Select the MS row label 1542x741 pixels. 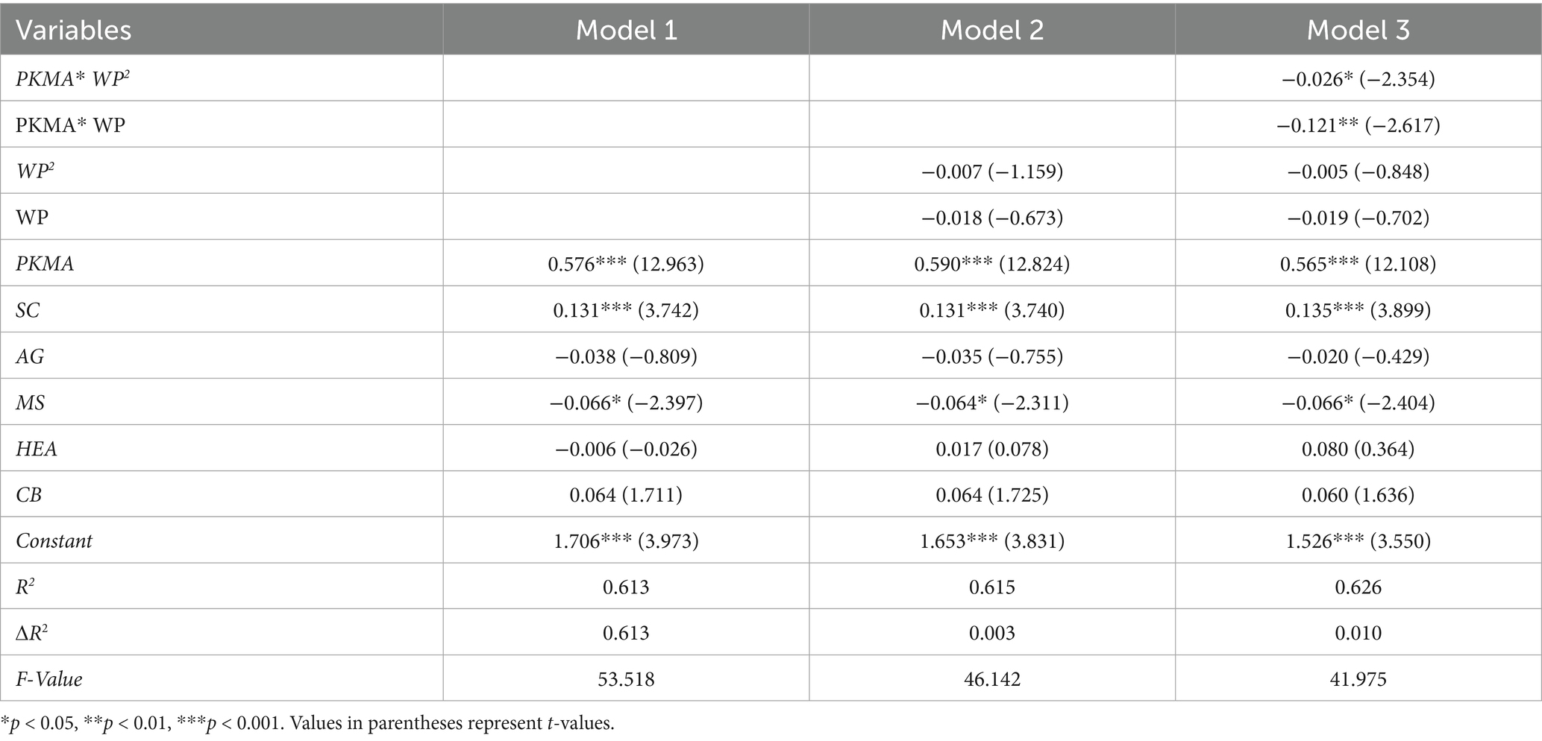(30, 403)
